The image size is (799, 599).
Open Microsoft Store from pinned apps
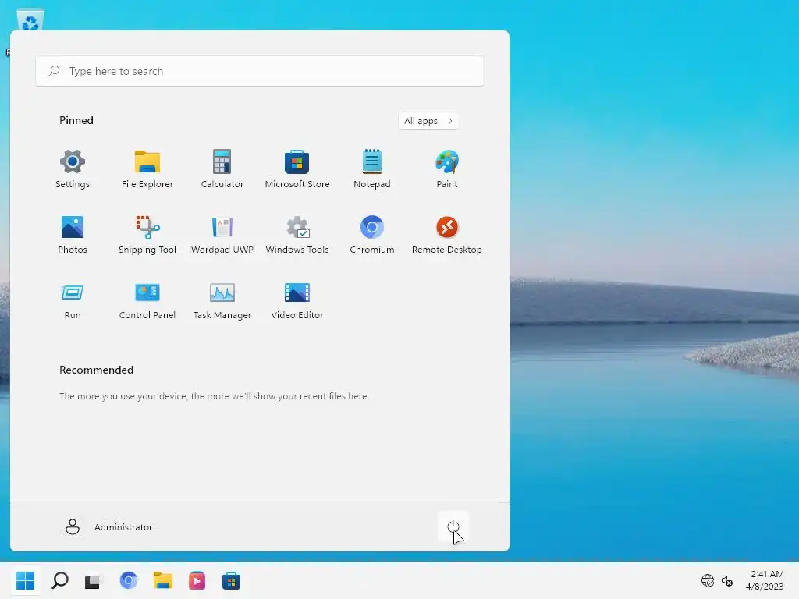point(297,169)
